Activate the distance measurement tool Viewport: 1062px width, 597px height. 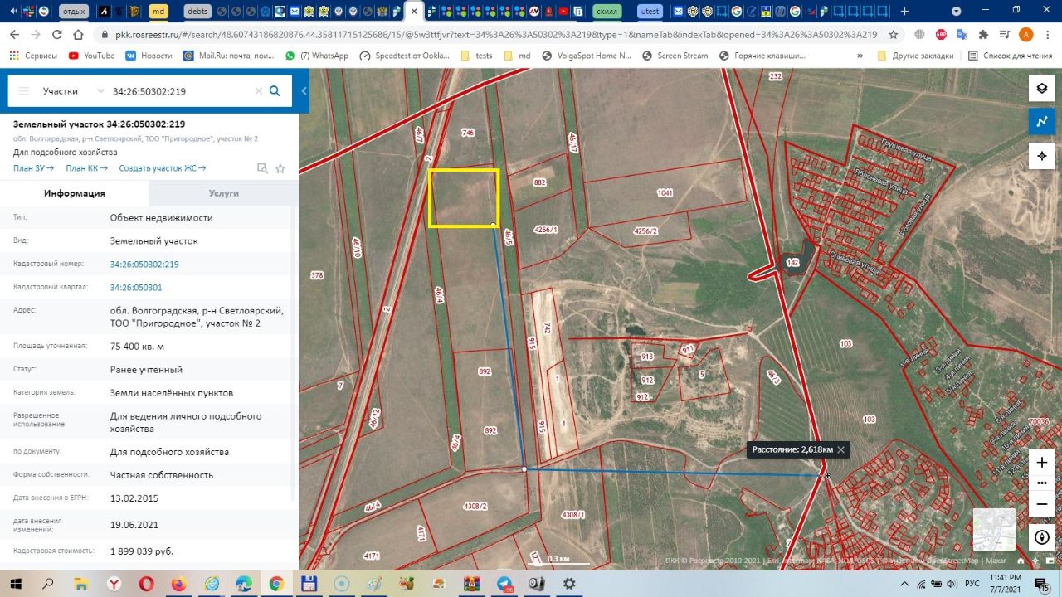tap(1042, 121)
